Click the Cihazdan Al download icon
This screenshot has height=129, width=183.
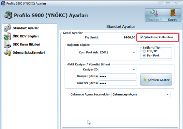[x=154, y=13]
